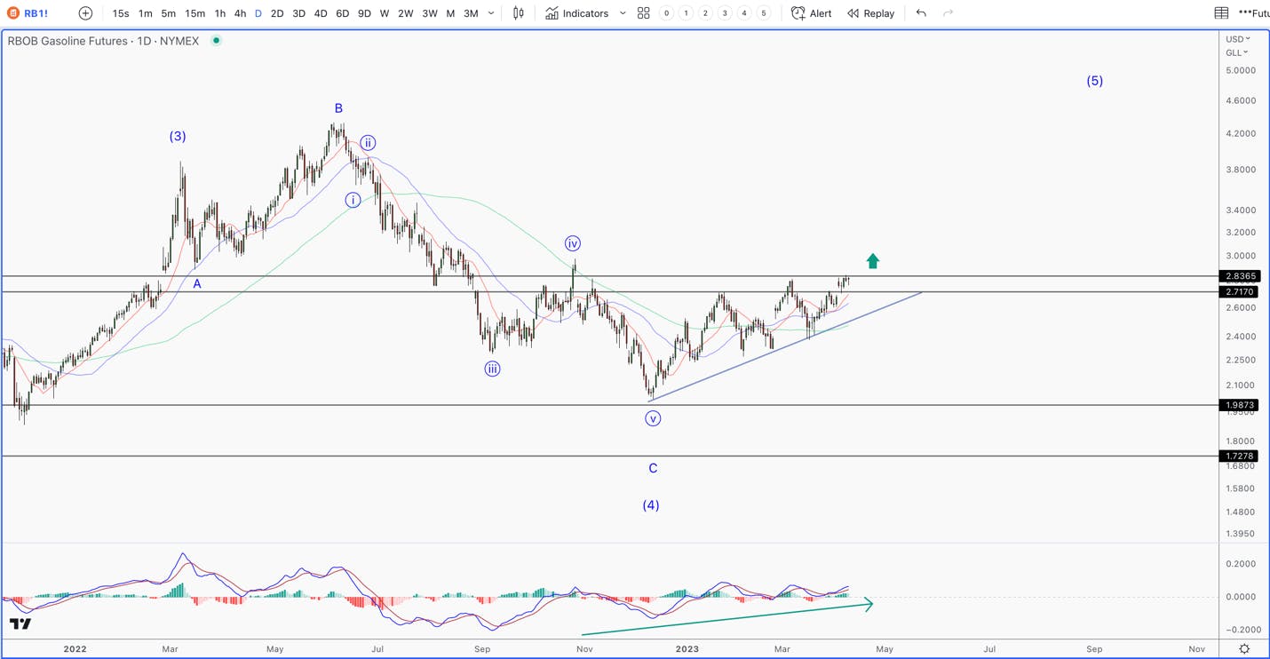This screenshot has height=659, width=1270.
Task: Open the Indicators panel
Action: 577,13
